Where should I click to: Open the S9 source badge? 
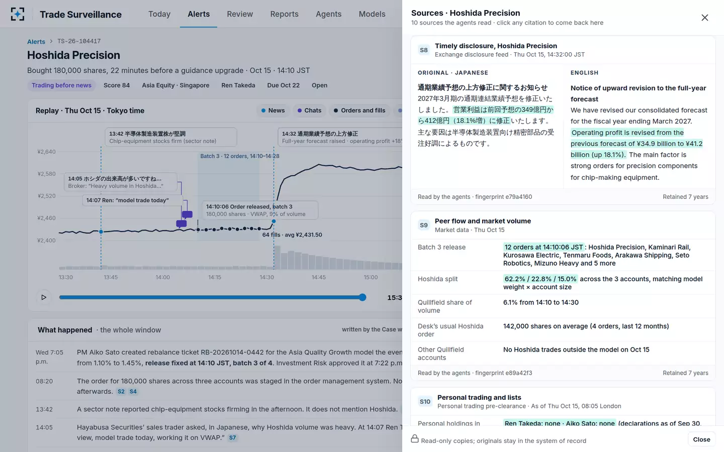pos(424,225)
